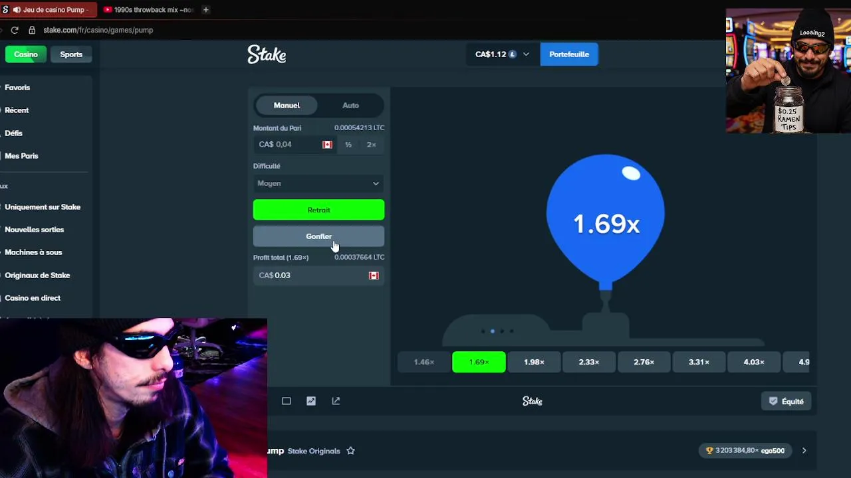The height and width of the screenshot is (478, 851).
Task: Open Uniquement sur Stake category
Action: tap(43, 207)
